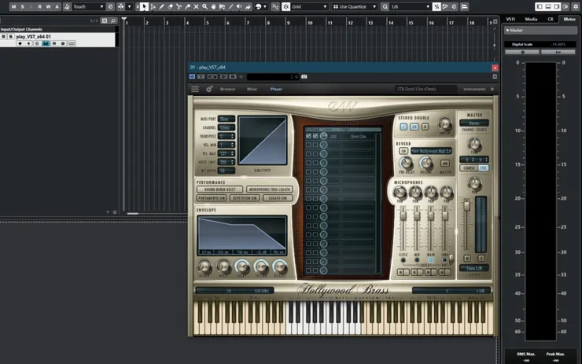Screen dimensions: 582x364
Task: Click the Monophonic True Legato button
Action: 269,189
